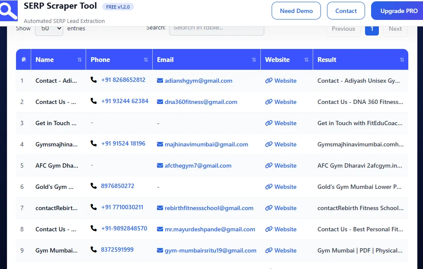Click the Contact button in the header
This screenshot has height=269, width=423.
click(346, 10)
